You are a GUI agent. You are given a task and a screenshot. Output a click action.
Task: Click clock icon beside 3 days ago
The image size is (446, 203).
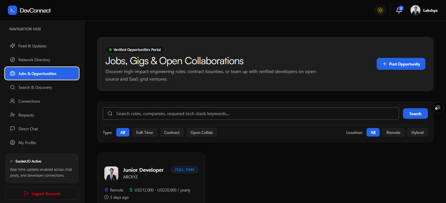click(106, 197)
